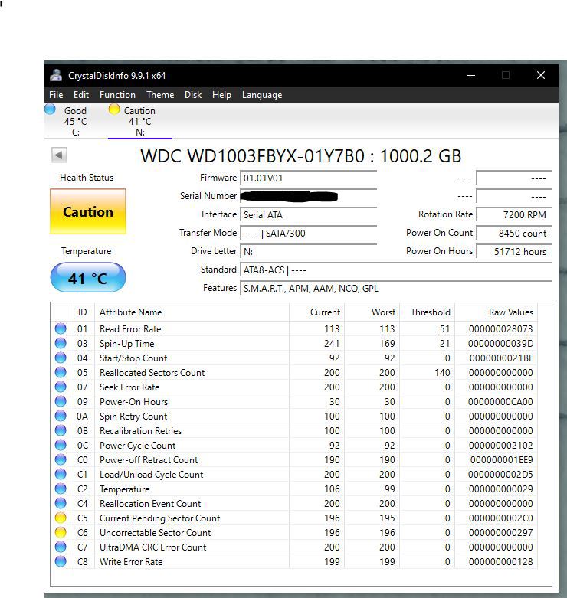
Task: Click status circle for Recalibration Retries row
Action: (61, 430)
